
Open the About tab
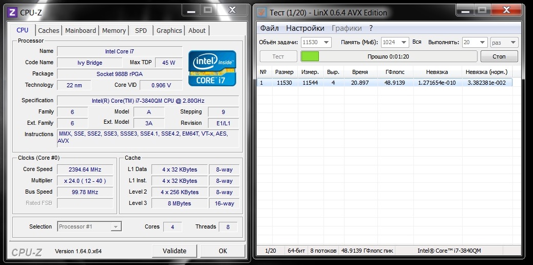click(x=197, y=31)
